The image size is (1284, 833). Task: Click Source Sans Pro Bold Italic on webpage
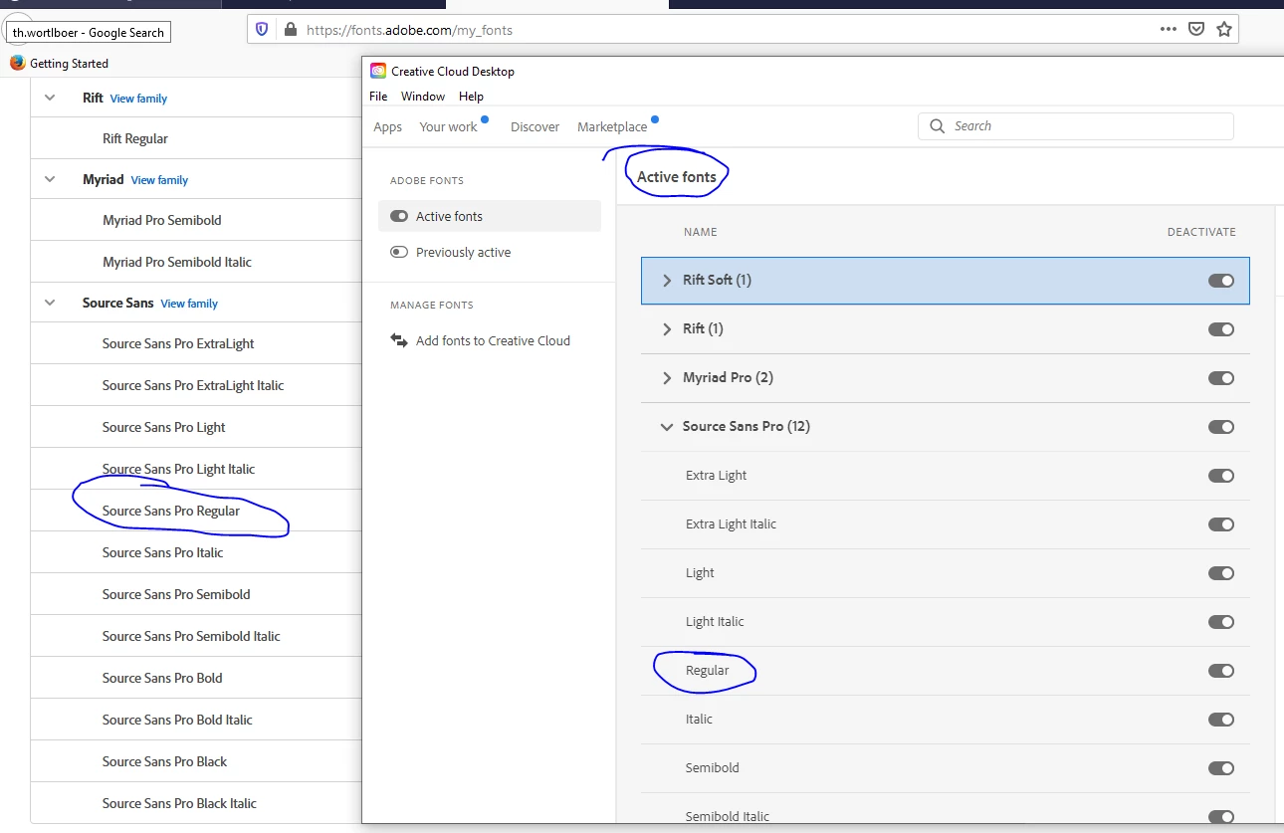click(x=177, y=720)
